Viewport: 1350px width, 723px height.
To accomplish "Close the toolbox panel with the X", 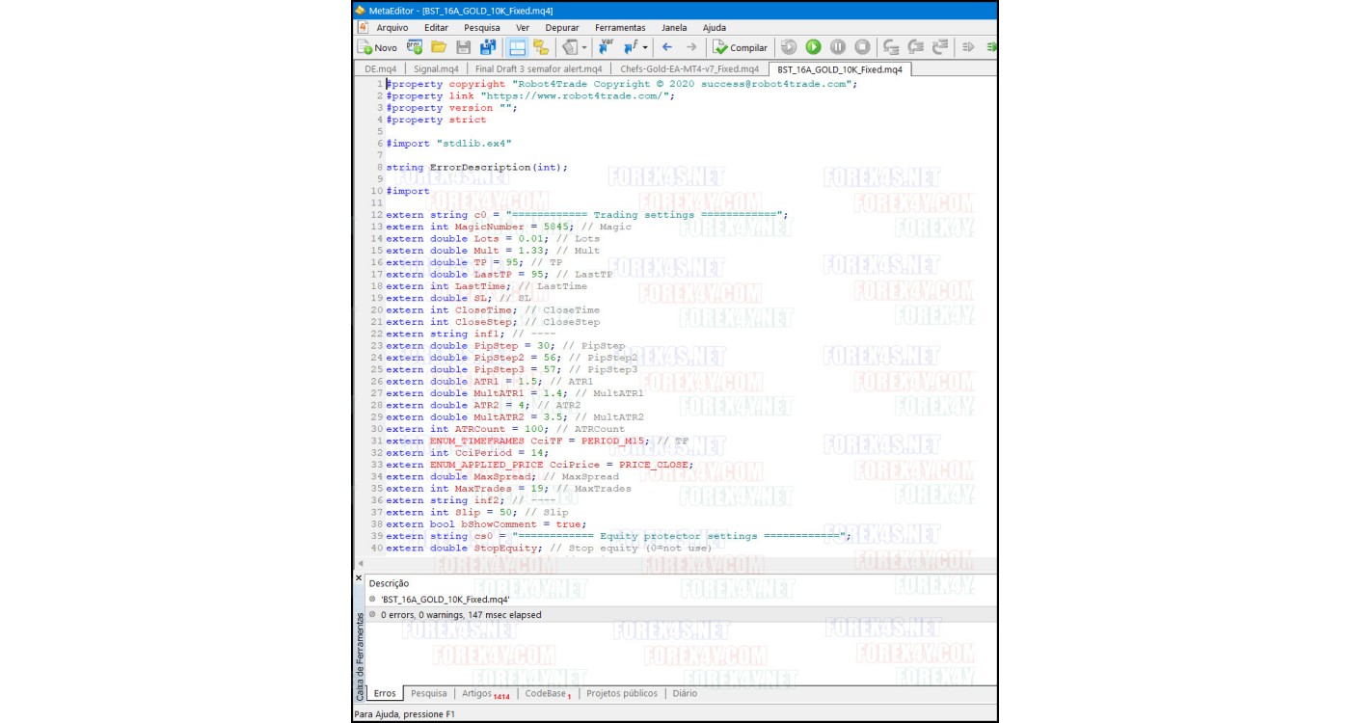I will [x=360, y=578].
